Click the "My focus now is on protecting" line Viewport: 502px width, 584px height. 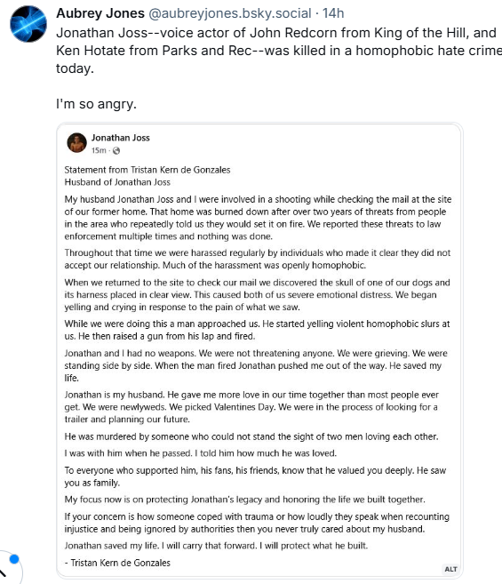click(x=244, y=500)
